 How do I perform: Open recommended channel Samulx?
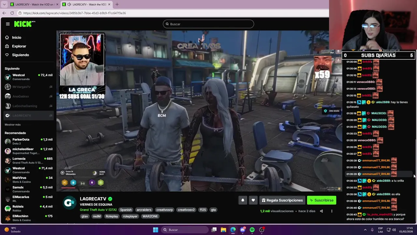pyautogui.click(x=29, y=189)
